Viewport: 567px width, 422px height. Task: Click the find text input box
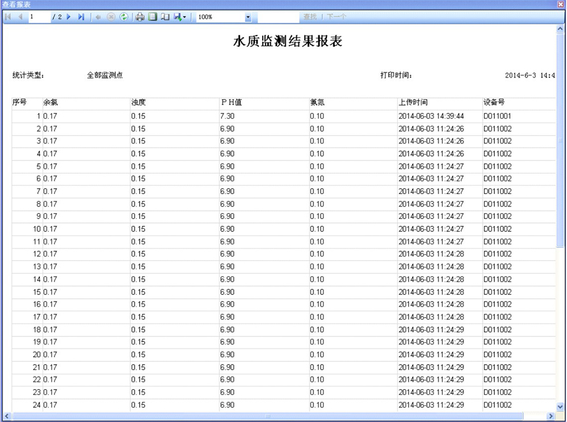(x=275, y=17)
